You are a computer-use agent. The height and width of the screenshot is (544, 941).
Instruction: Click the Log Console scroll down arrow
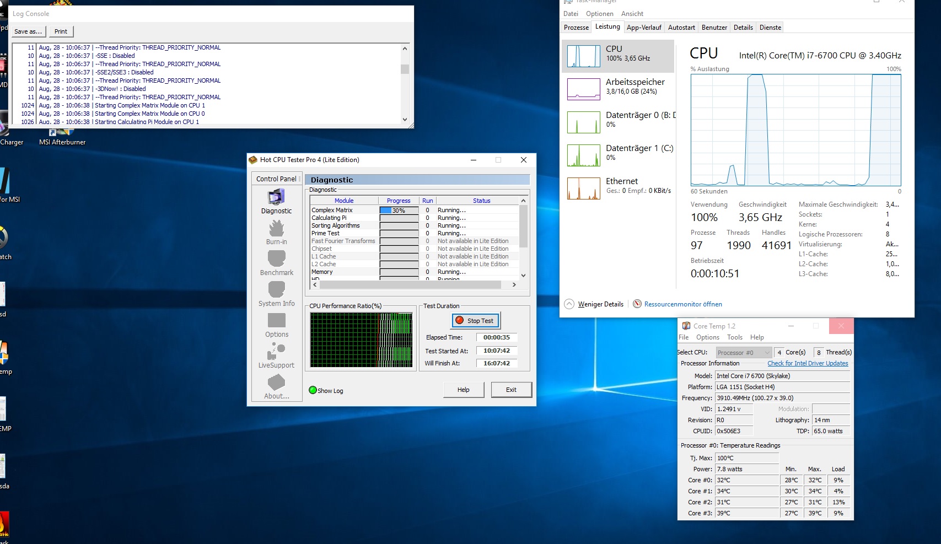405,119
